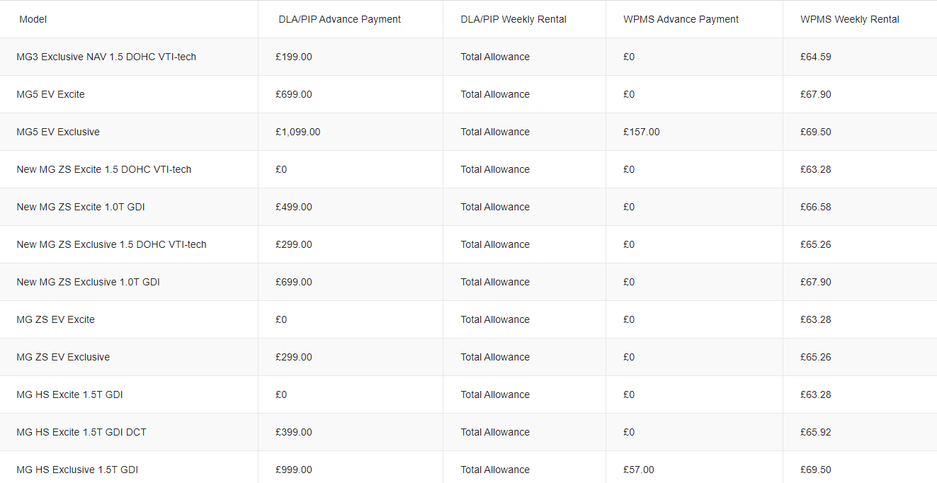937x483 pixels.
Task: Click the WPMS Weekly Rental header
Action: tap(849, 19)
